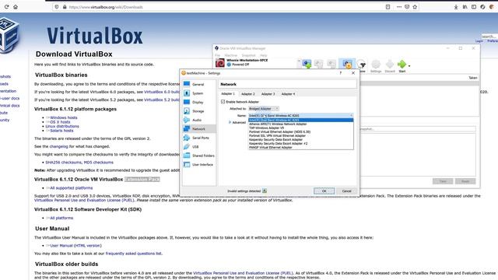Viewport: 498px width, 280px height.
Task: Go to the Firefox home page icon
Action: [x=16, y=7]
